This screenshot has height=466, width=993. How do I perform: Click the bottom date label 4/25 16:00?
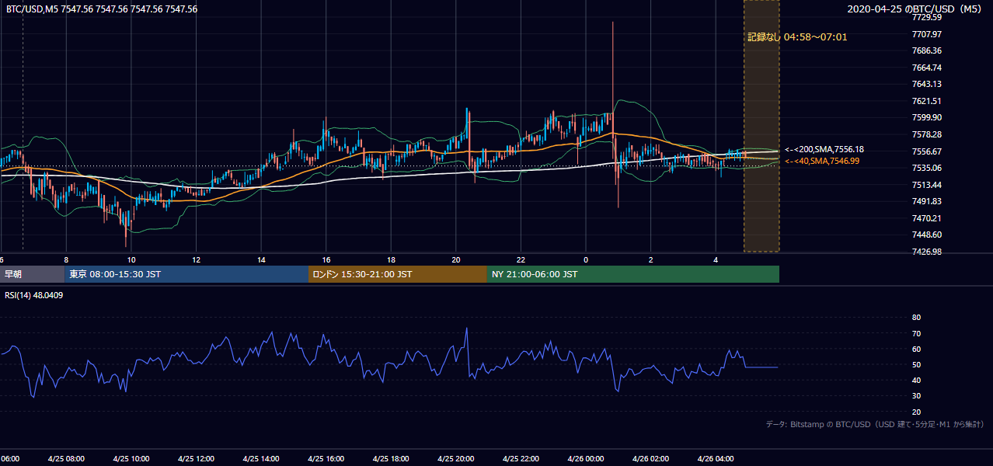pos(326,459)
